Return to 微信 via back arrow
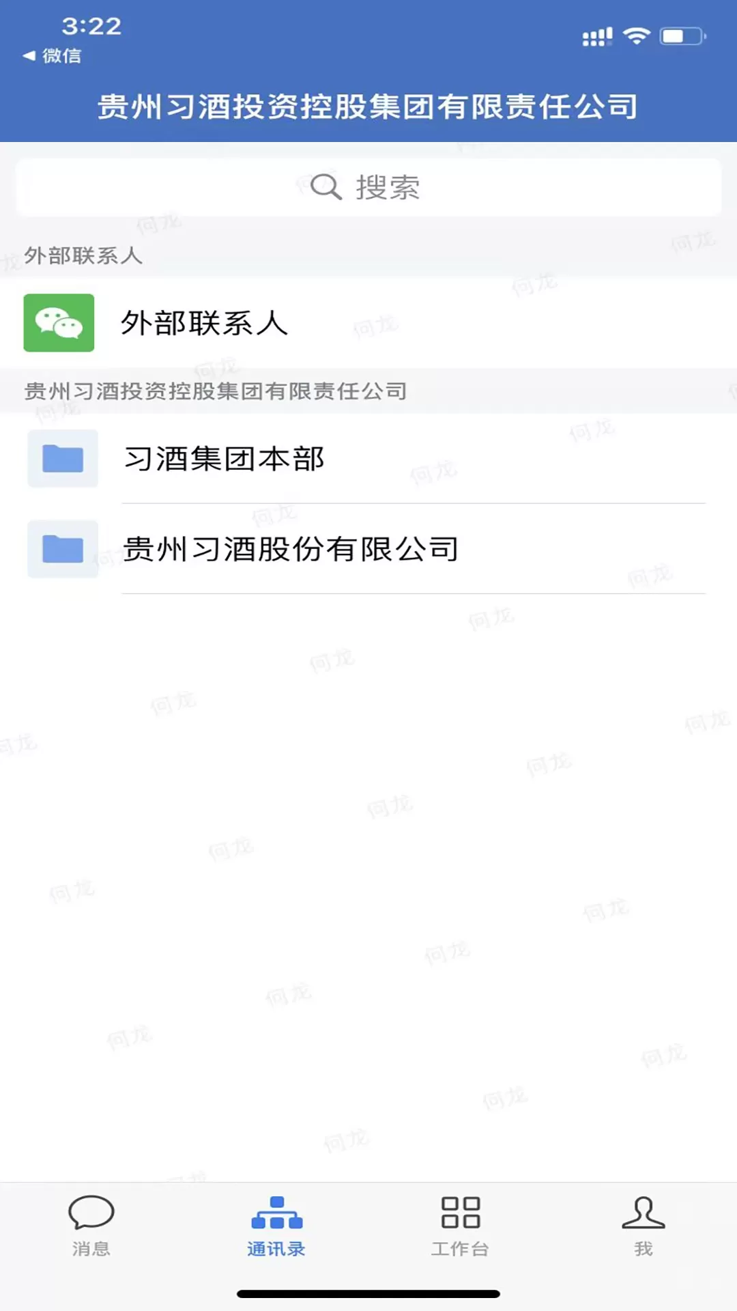 pyautogui.click(x=29, y=55)
